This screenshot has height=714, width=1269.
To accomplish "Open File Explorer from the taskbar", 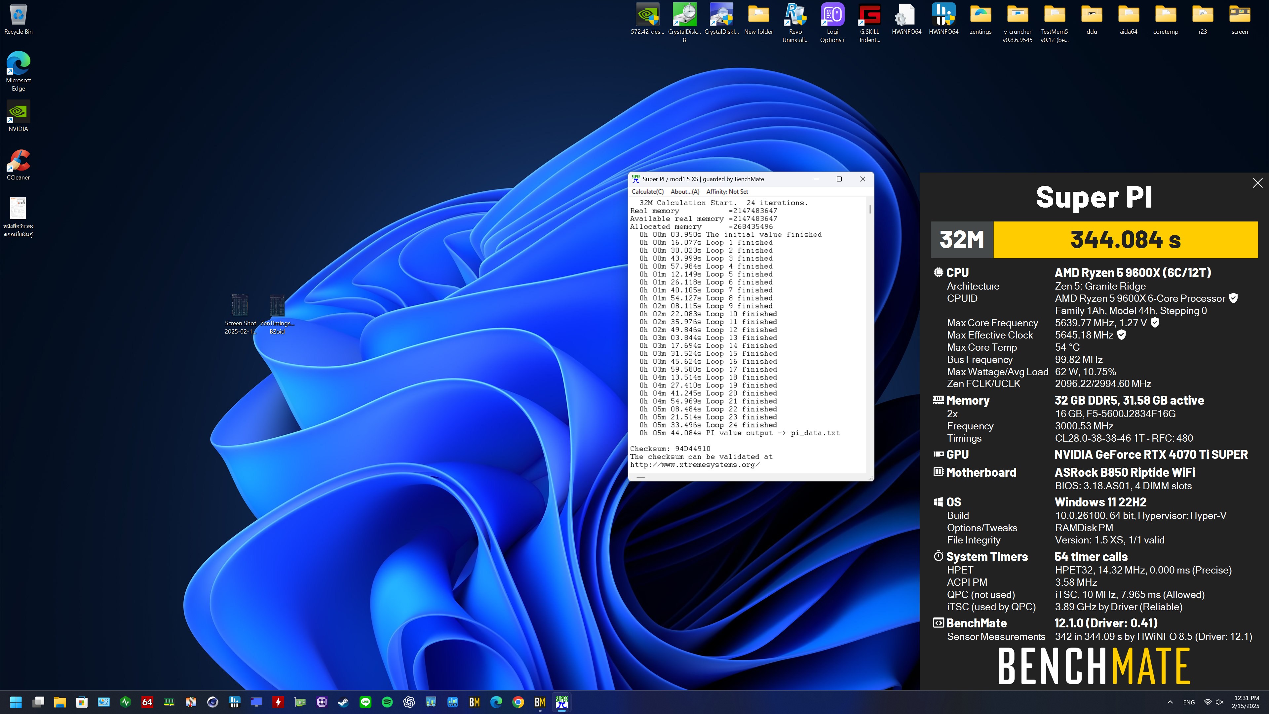I will point(60,702).
